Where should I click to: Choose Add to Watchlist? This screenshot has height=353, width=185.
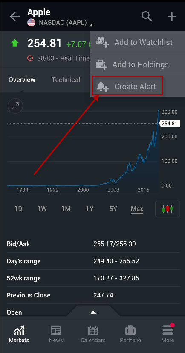click(138, 42)
